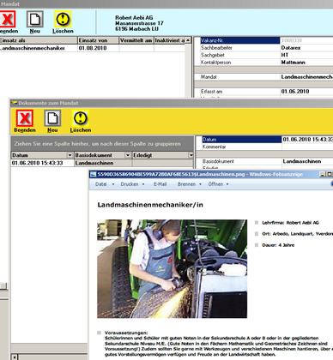The width and height of the screenshot is (333, 360).
Task: Click the Kontaktperson field value
Action: pos(306,63)
